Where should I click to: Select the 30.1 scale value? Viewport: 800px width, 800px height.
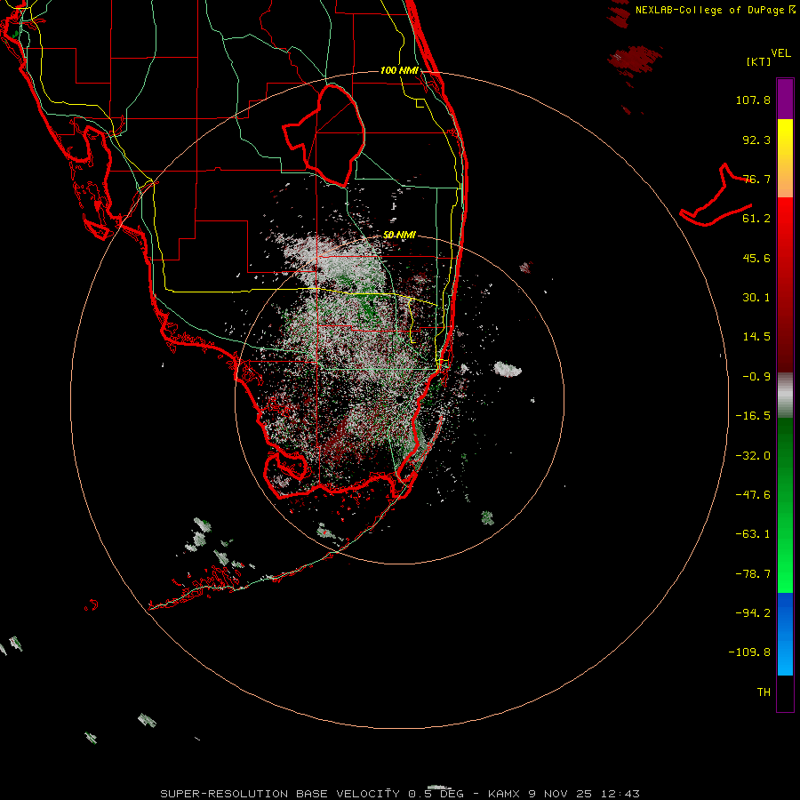tap(756, 298)
